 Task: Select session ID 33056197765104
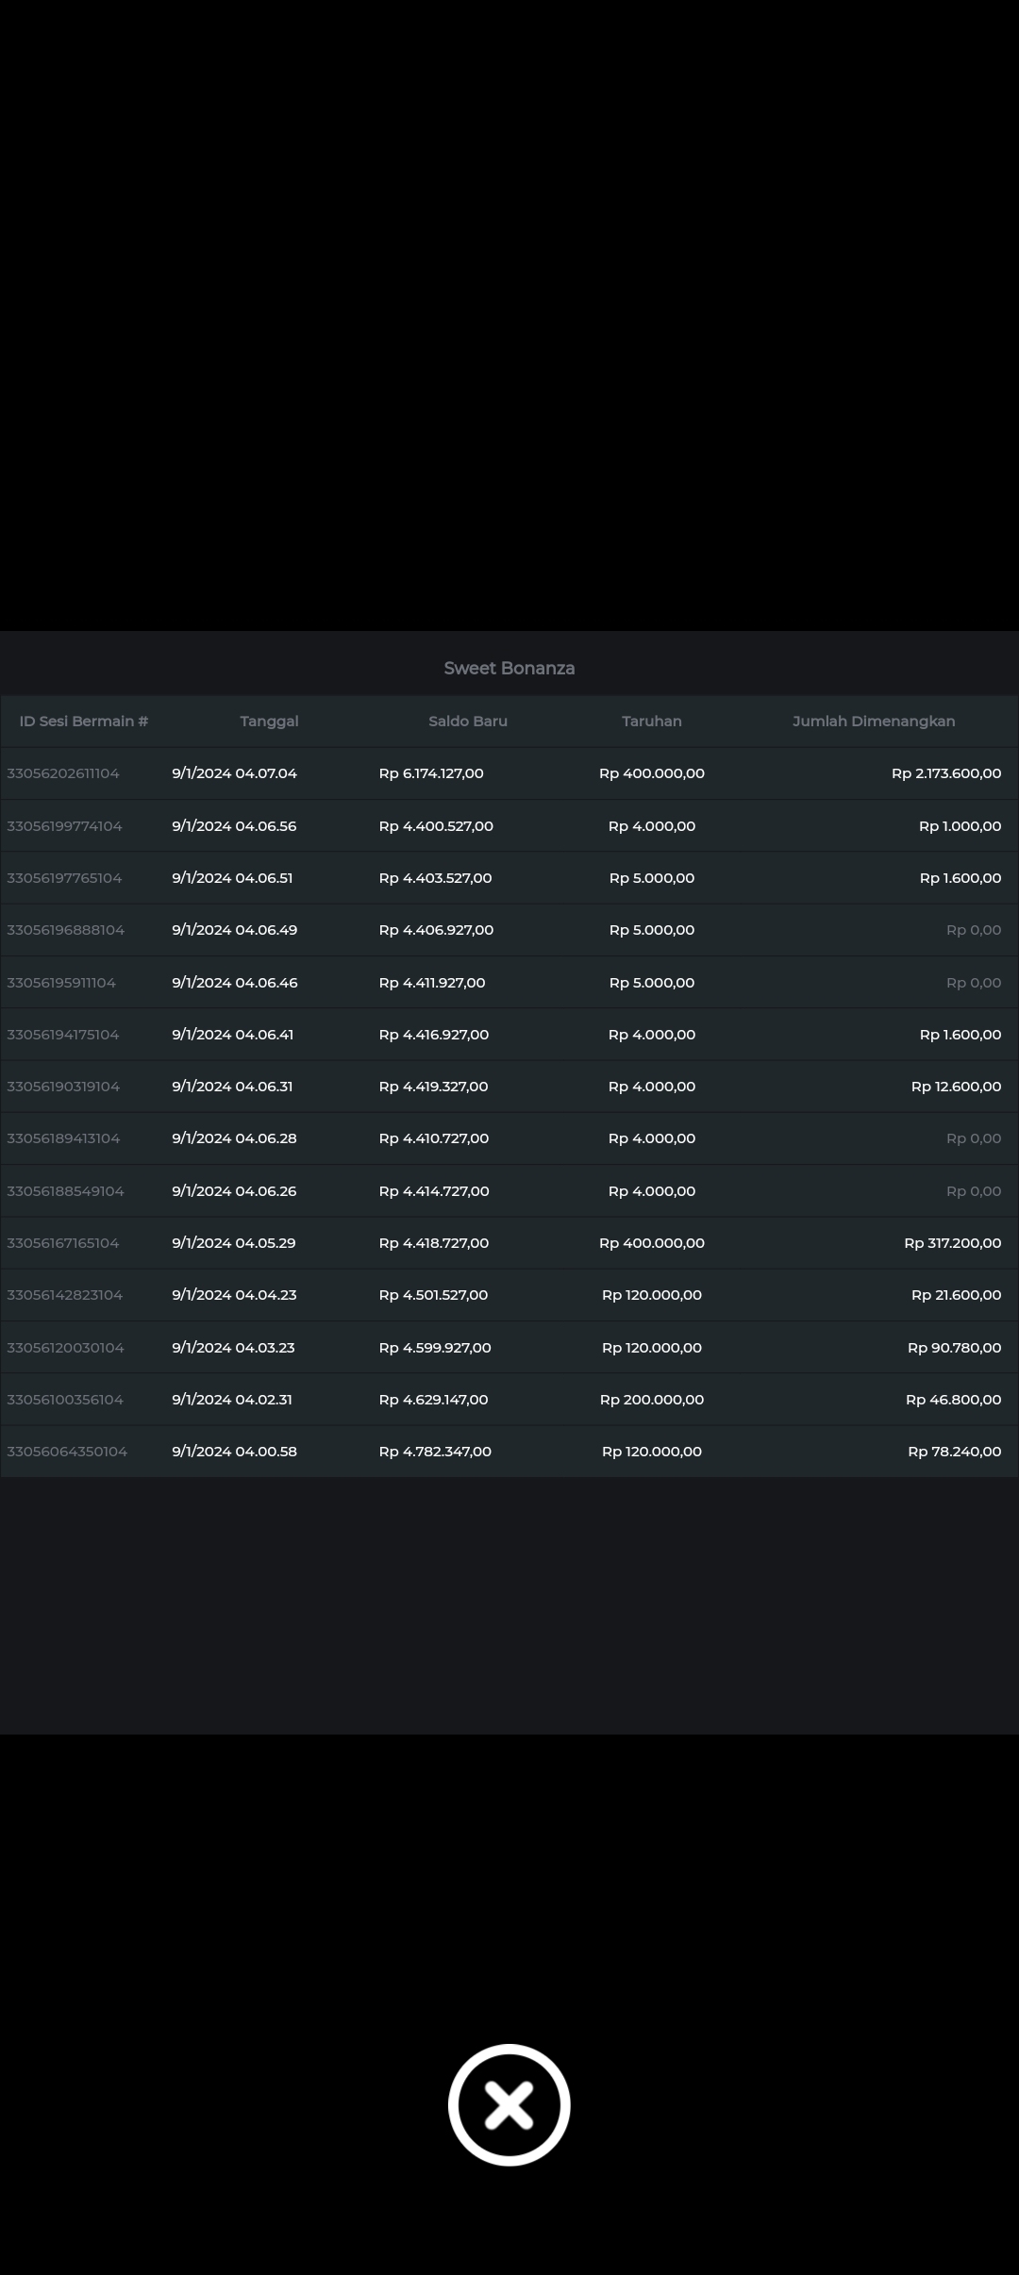64,878
